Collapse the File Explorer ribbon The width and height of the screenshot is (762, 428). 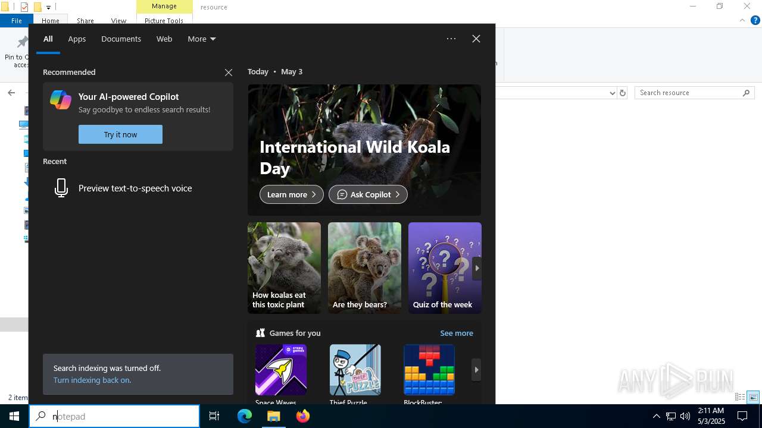point(742,20)
